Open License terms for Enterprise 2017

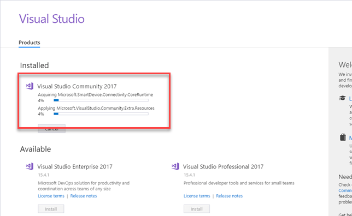click(51, 196)
